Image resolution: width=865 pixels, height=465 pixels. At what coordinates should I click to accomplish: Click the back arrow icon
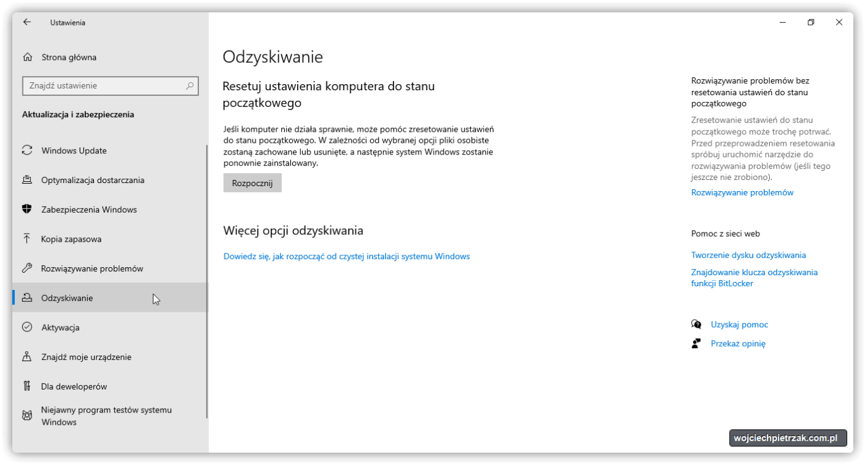(27, 22)
